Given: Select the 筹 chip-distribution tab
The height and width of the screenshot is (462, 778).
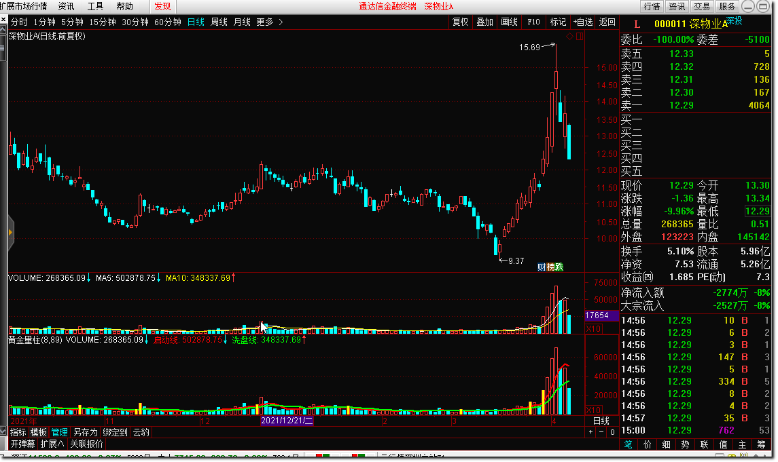Looking at the screenshot, I should point(761,444).
